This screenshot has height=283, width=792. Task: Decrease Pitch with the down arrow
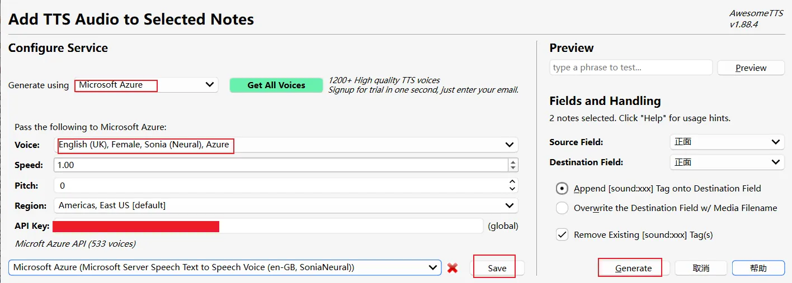click(x=512, y=189)
